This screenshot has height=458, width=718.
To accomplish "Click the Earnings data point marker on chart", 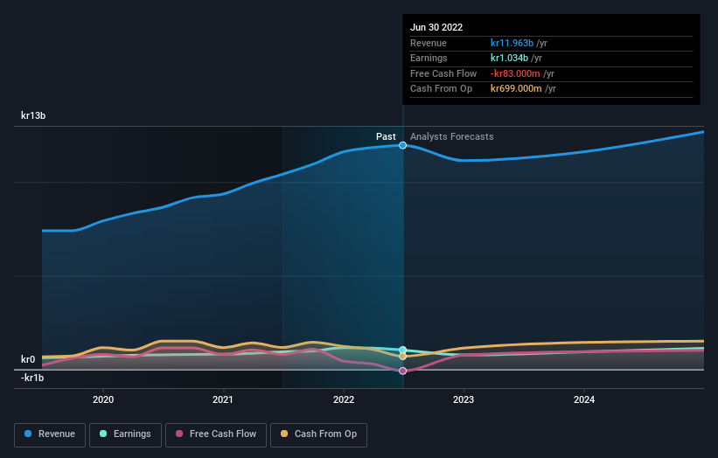I will 402,350.
